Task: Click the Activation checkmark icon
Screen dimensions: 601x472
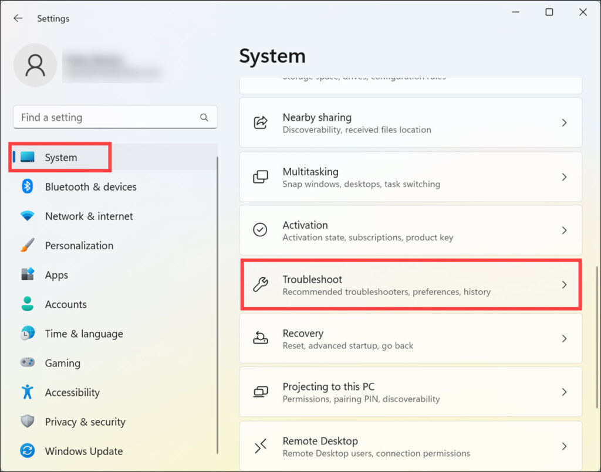Action: pos(260,230)
